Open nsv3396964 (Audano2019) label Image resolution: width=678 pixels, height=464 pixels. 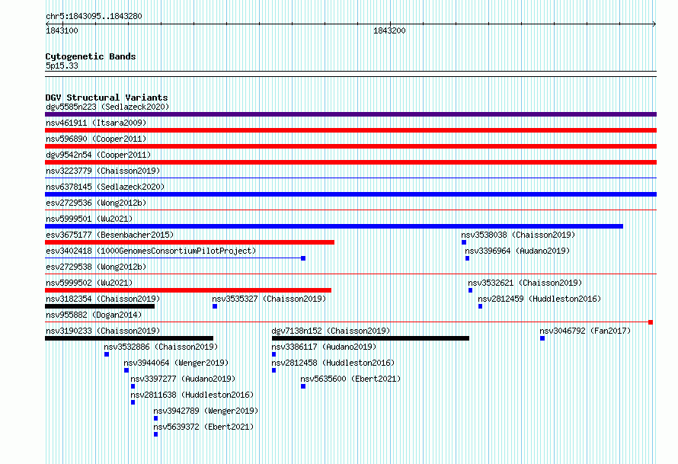tap(517, 251)
